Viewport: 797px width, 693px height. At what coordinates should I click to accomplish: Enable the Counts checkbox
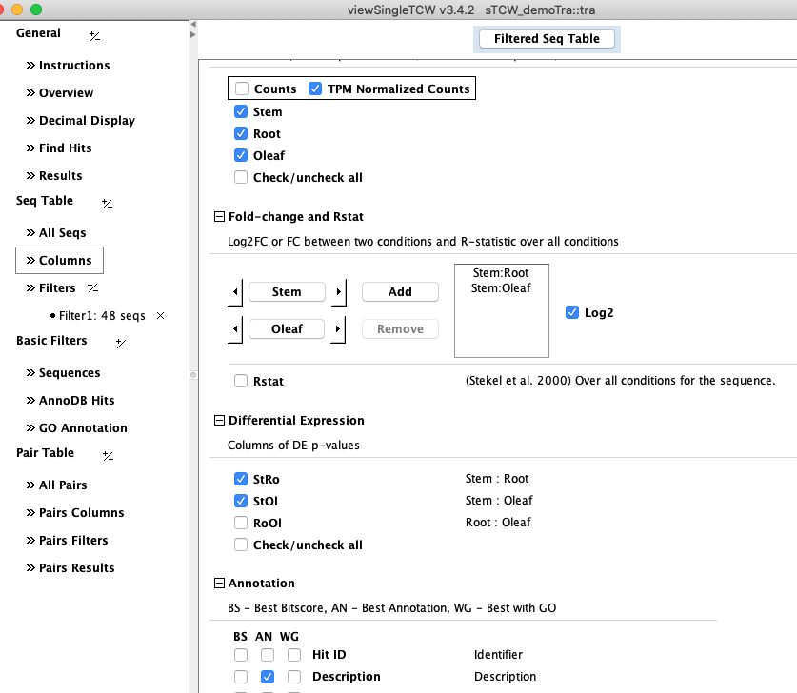point(242,89)
